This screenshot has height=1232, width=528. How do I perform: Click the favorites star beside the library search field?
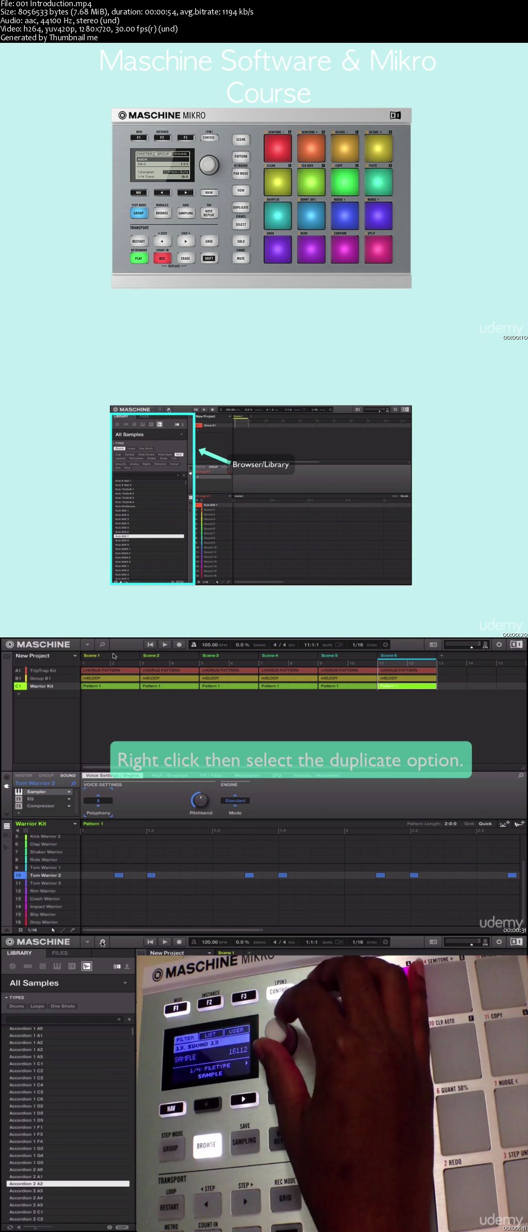click(x=129, y=1019)
